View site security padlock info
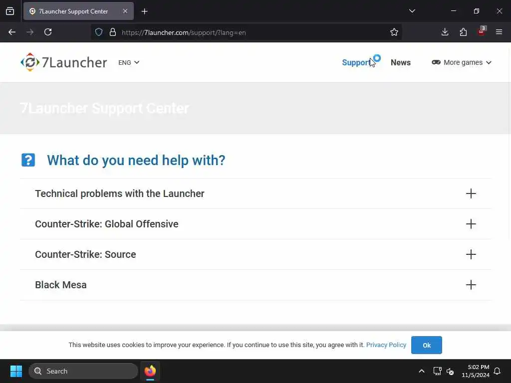The image size is (511, 383). coord(113,32)
